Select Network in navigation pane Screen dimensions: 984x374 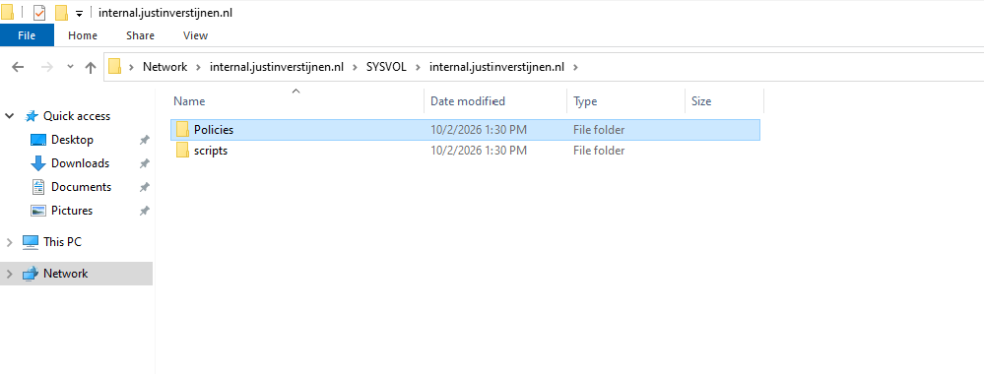tap(65, 274)
